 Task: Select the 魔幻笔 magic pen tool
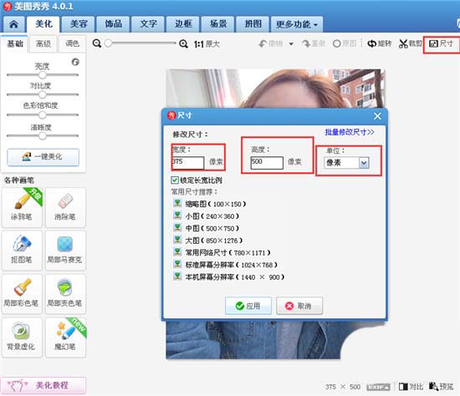point(65,337)
